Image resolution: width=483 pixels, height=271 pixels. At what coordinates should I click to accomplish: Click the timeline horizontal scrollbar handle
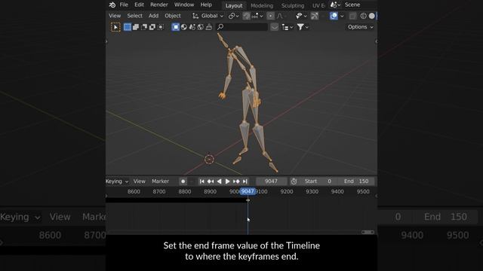coord(368,233)
